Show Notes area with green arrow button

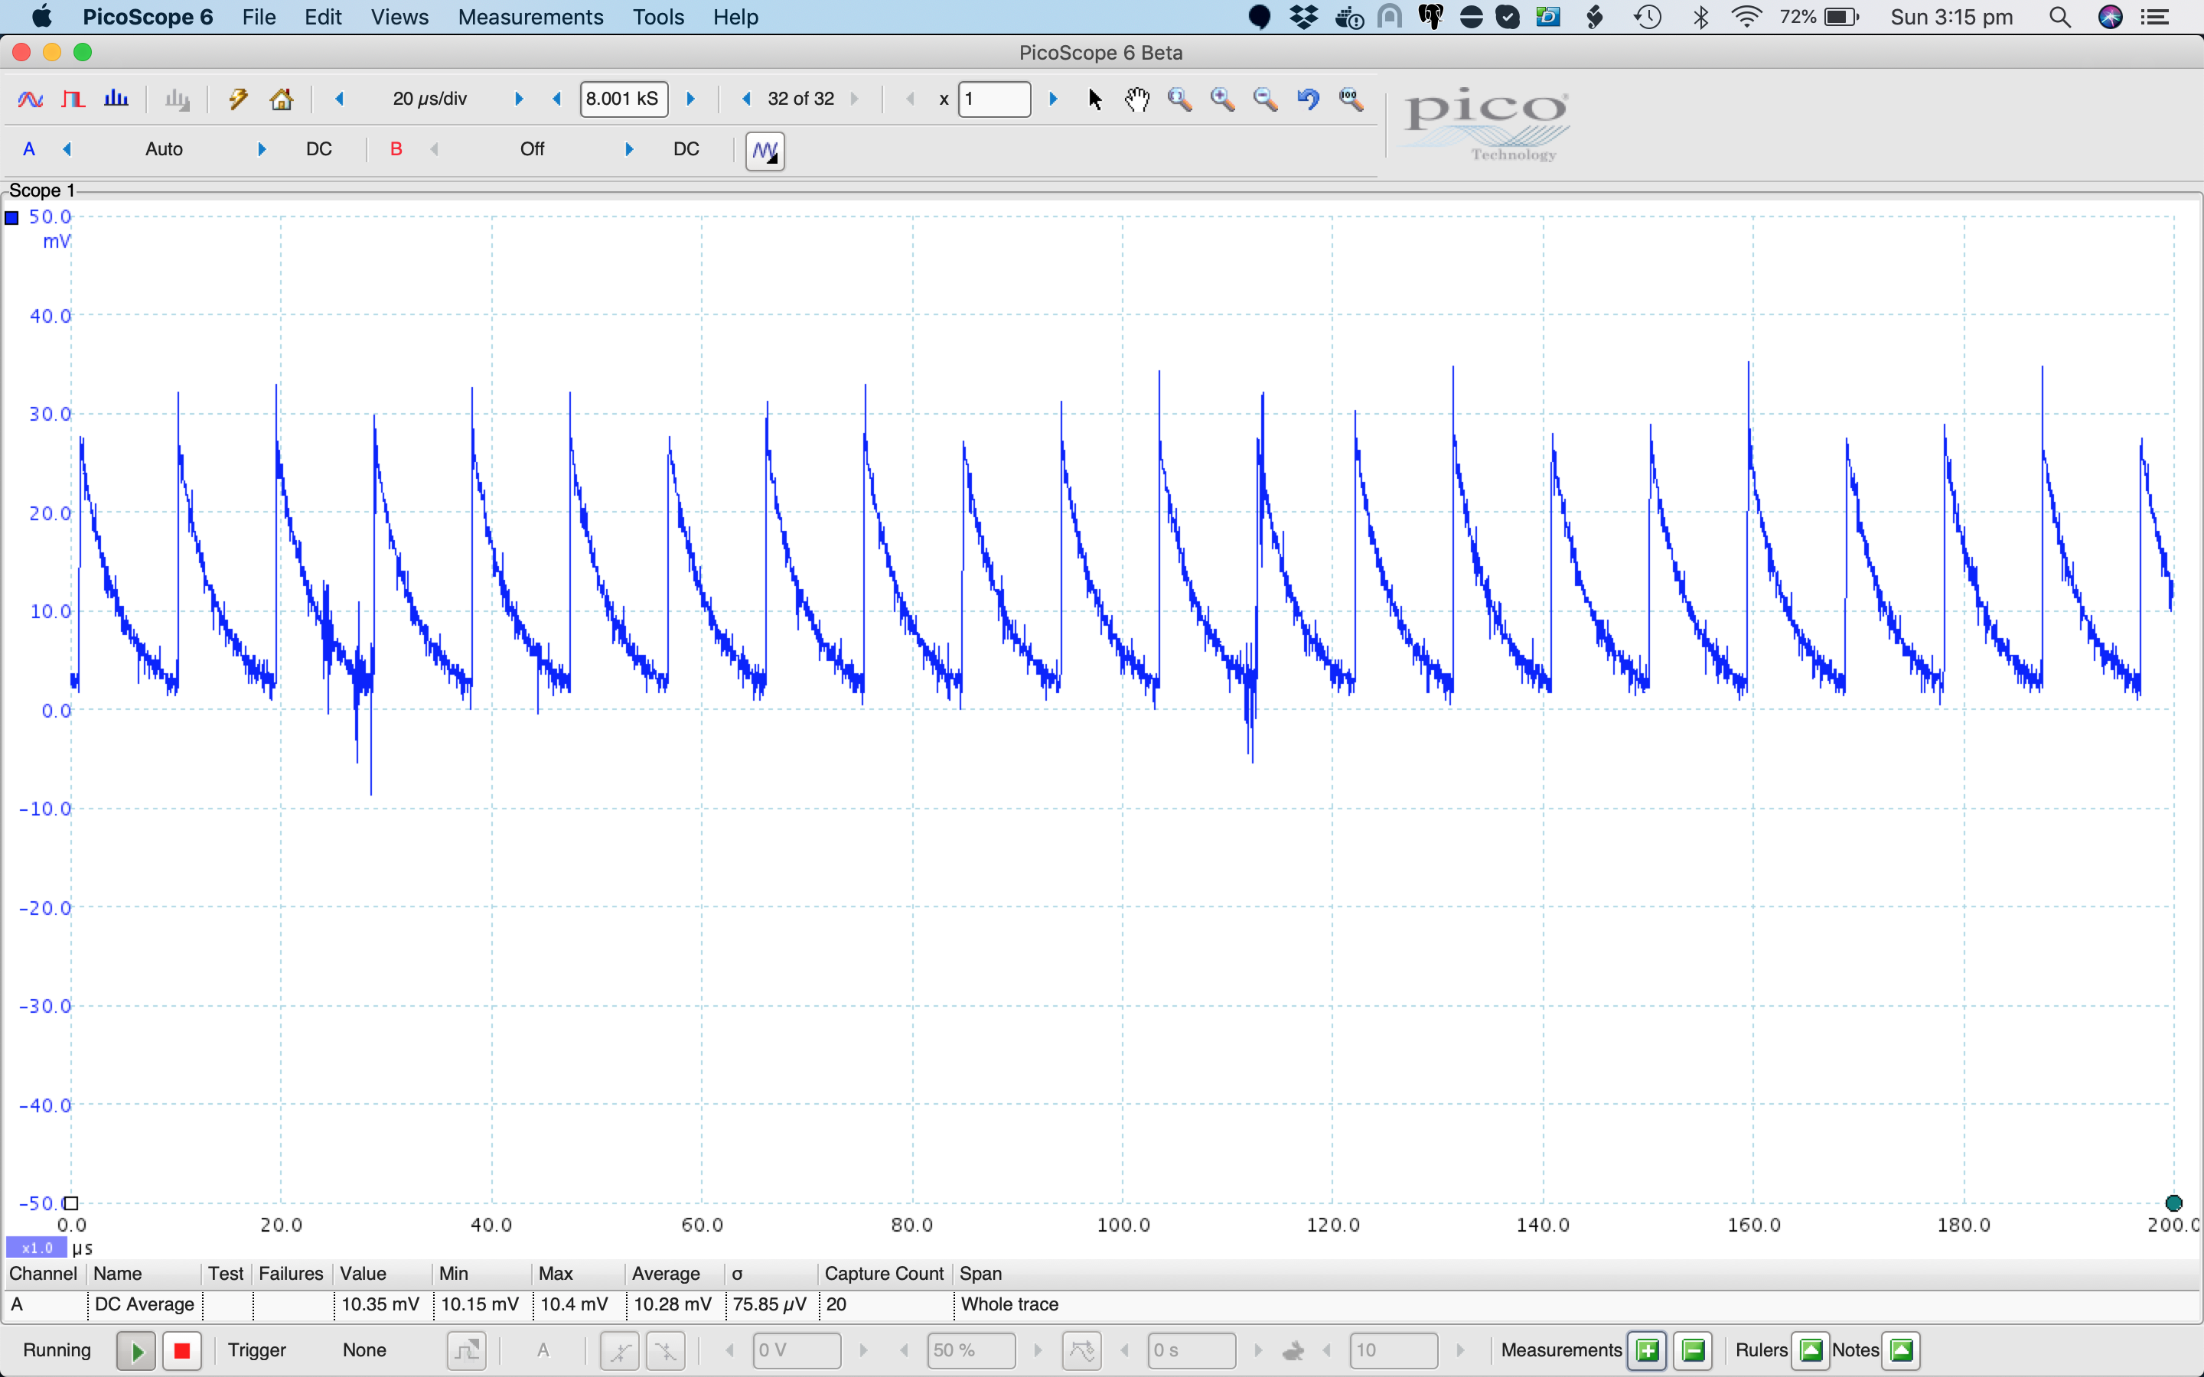click(x=1902, y=1349)
